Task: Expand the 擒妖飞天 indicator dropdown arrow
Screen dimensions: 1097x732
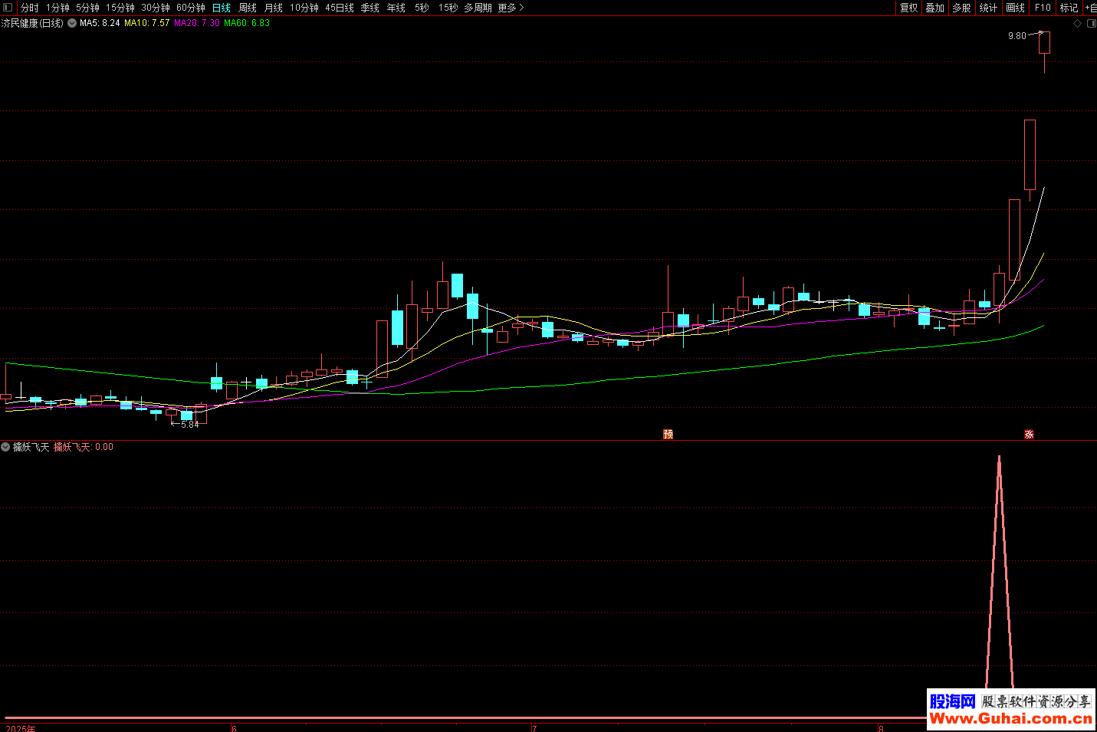Action: pyautogui.click(x=6, y=447)
